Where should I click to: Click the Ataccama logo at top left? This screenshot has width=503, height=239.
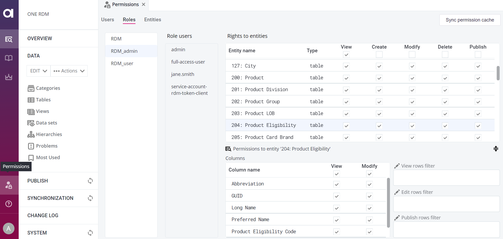[9, 13]
